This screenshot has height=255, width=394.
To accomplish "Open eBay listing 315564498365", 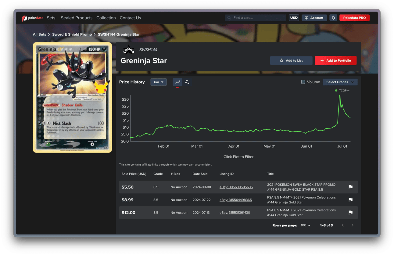I will [236, 200].
